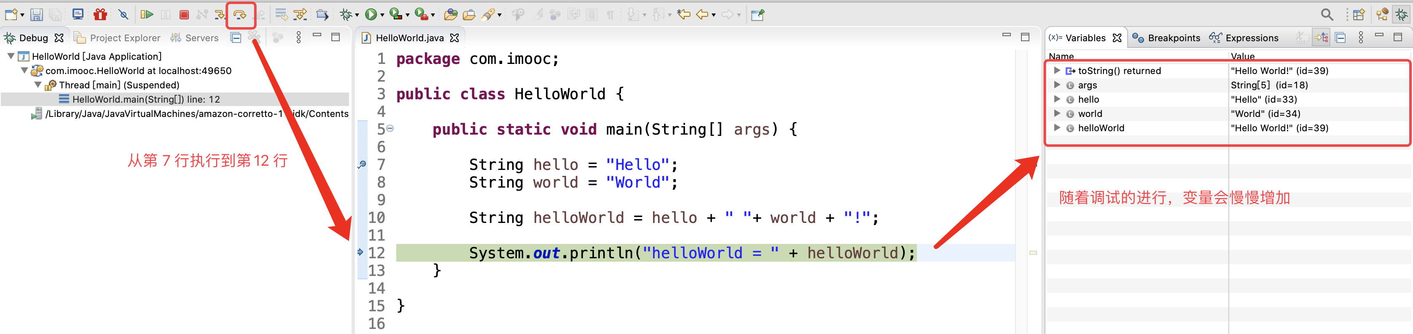Click the New wizard icon
This screenshot has width=1413, height=334.
tap(11, 15)
